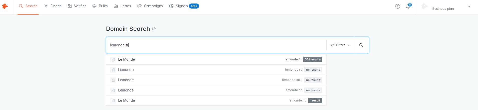Viewport: 478px width, 110px height.
Task: Click company icon beside lemonde.nu row
Action: [x=113, y=100]
